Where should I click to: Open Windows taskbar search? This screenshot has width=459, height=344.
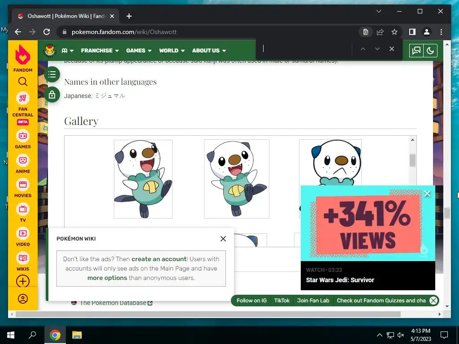(32, 335)
